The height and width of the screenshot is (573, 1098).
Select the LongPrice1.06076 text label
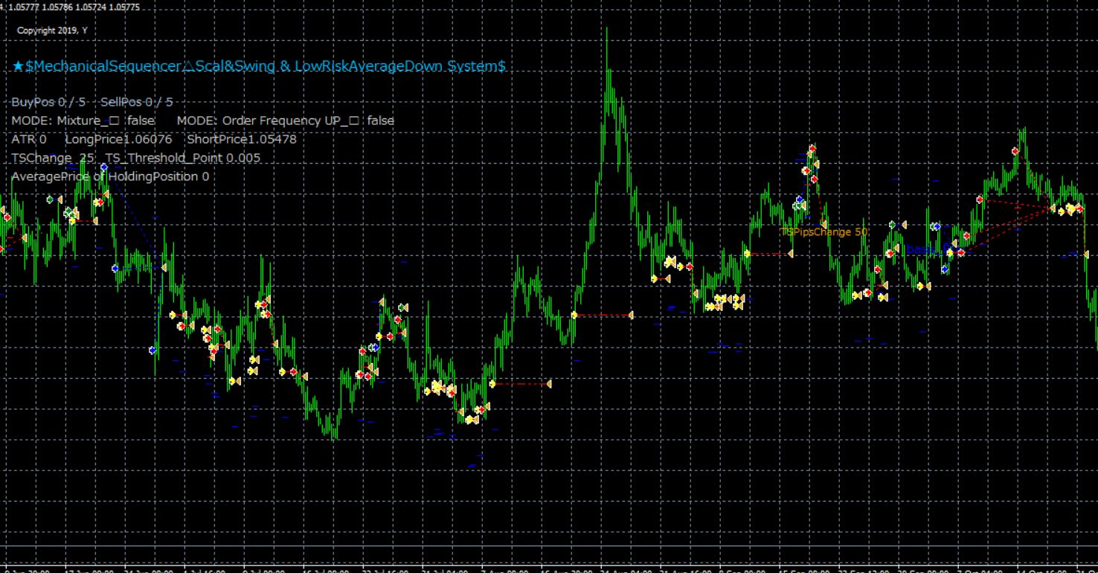click(118, 139)
